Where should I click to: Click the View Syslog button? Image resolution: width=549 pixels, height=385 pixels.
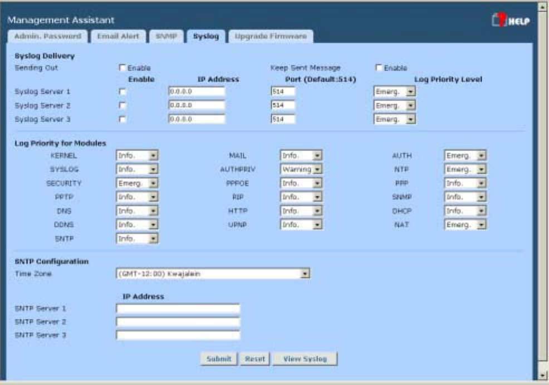[x=305, y=359]
